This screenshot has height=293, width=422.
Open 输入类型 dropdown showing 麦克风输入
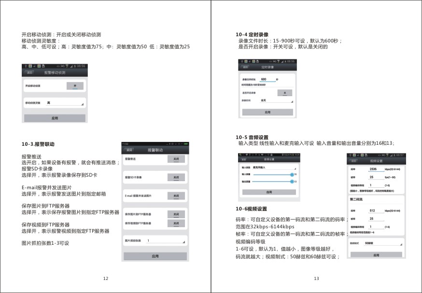click(x=274, y=167)
